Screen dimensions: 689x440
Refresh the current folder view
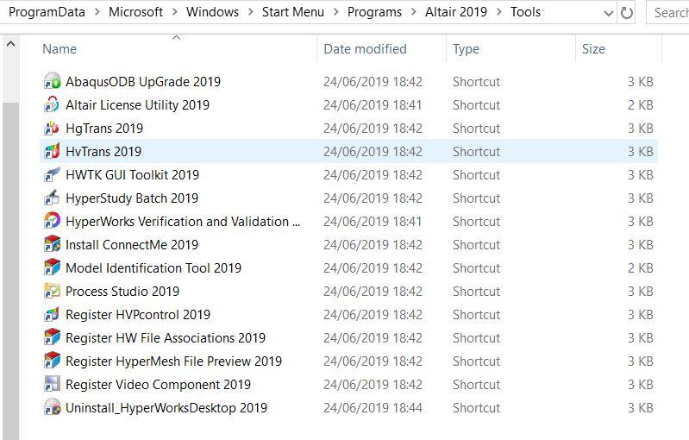pyautogui.click(x=627, y=13)
